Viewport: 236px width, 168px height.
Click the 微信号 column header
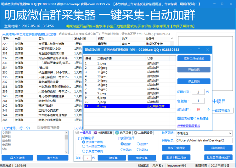click(x=156, y=39)
